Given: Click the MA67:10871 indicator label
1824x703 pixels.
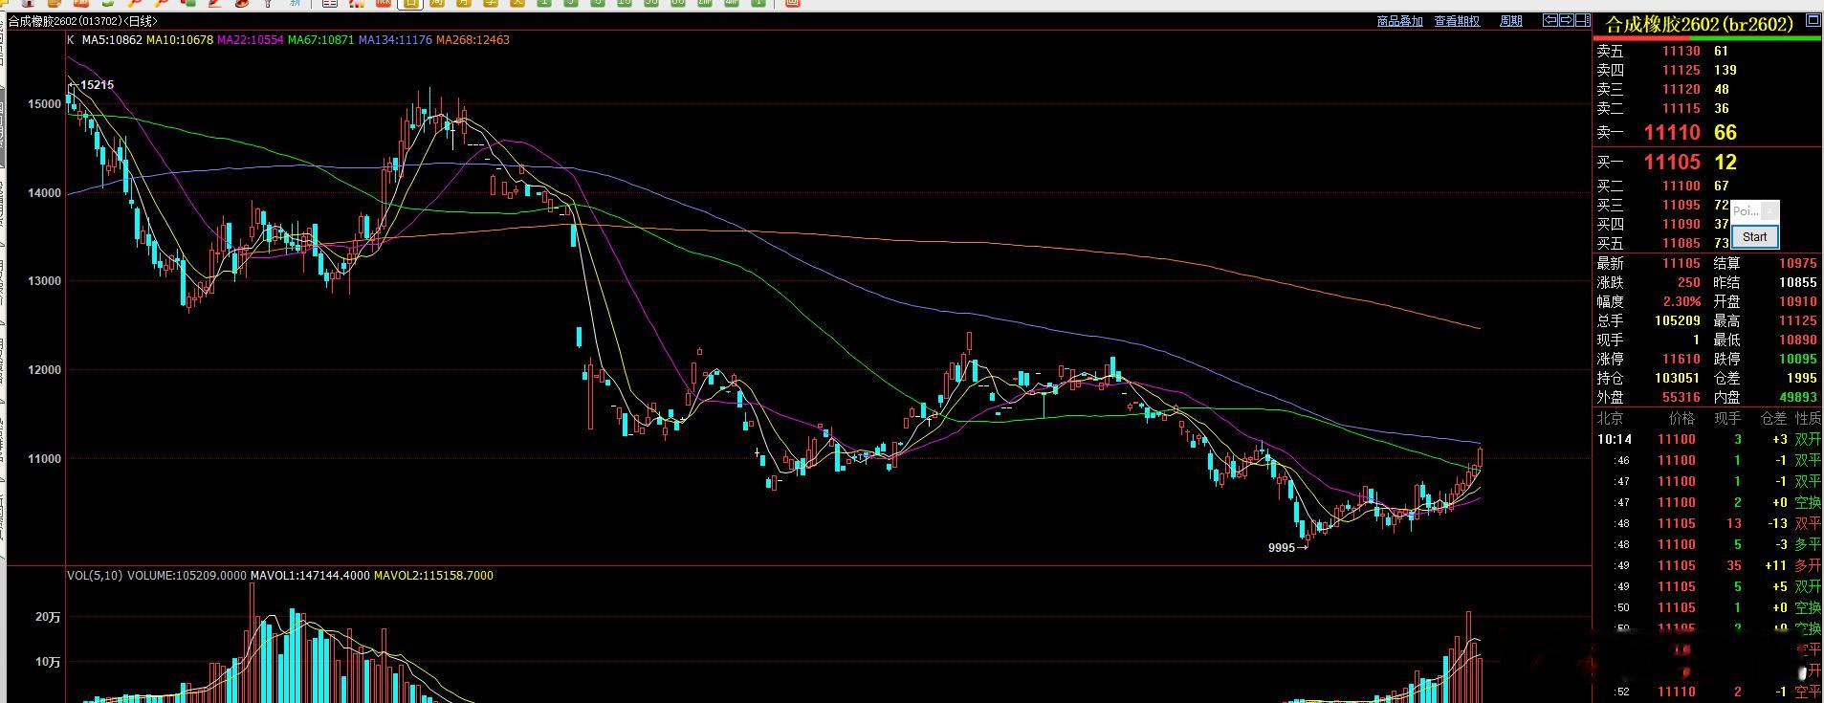Looking at the screenshot, I should [321, 40].
